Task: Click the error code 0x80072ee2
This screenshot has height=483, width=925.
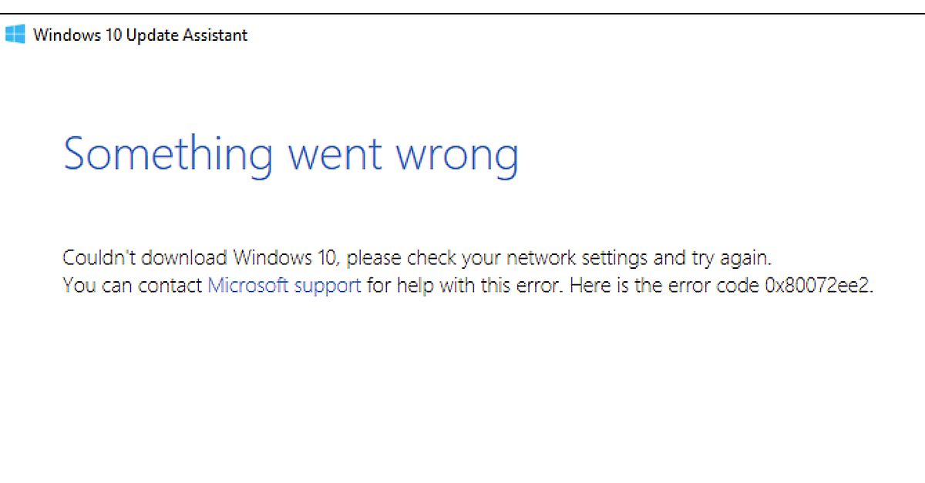Action: [819, 286]
